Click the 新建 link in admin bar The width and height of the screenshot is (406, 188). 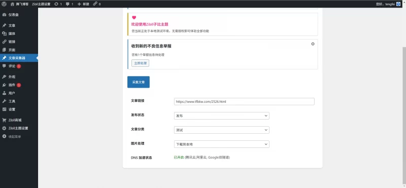click(x=86, y=4)
